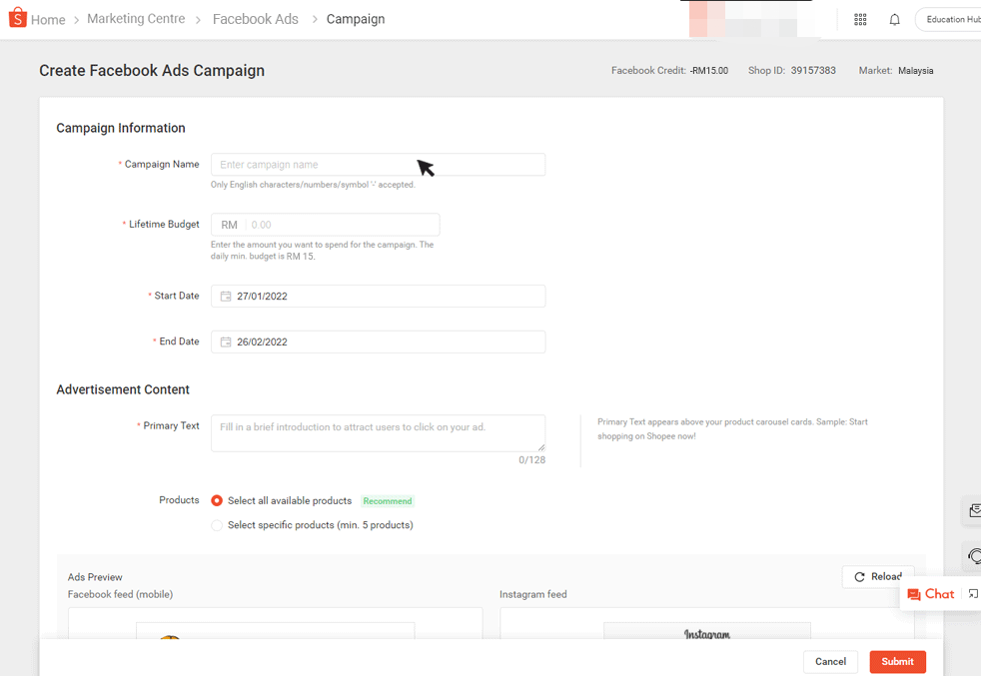Open the Start Date picker field
981x676 pixels.
click(378, 297)
